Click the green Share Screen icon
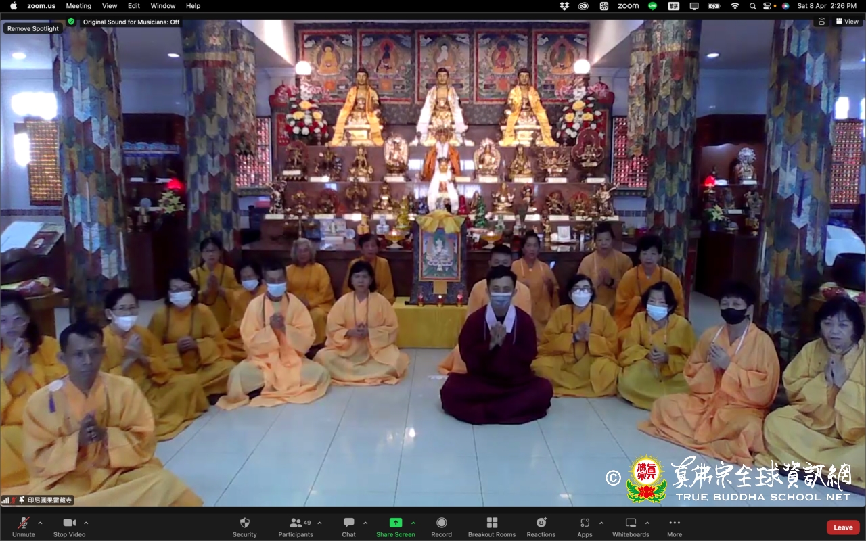This screenshot has width=866, height=541. point(395,523)
